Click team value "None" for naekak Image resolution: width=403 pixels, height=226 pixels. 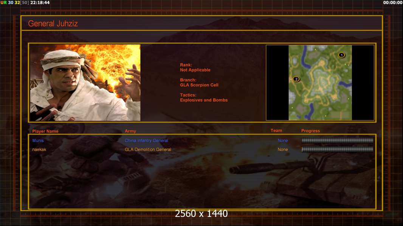pyautogui.click(x=283, y=150)
